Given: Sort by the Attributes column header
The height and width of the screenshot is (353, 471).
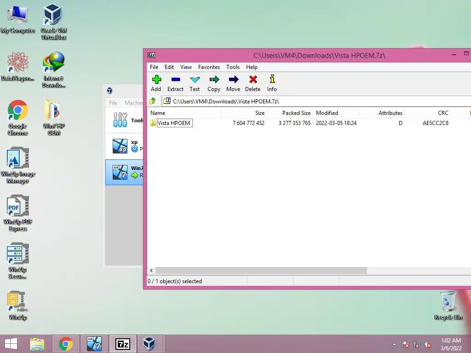Looking at the screenshot, I should point(382,113).
